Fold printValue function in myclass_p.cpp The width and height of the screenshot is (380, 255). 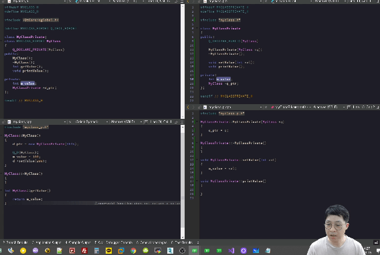tap(197, 181)
